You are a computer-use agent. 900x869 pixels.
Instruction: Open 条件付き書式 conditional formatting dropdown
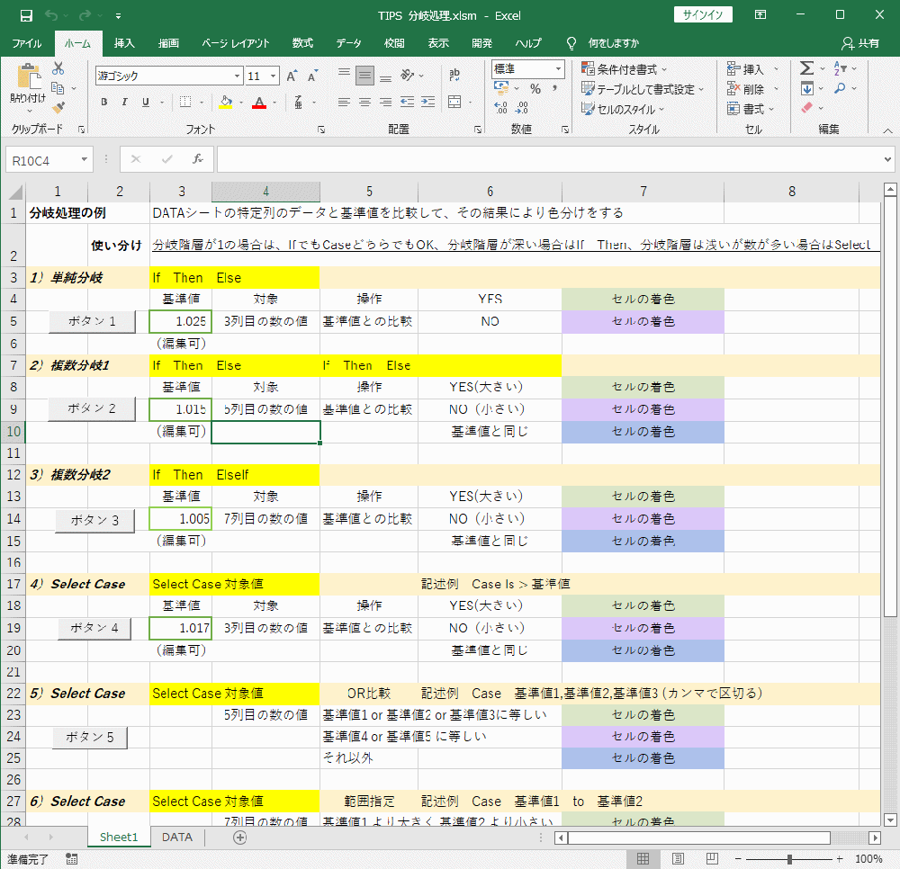[x=625, y=69]
